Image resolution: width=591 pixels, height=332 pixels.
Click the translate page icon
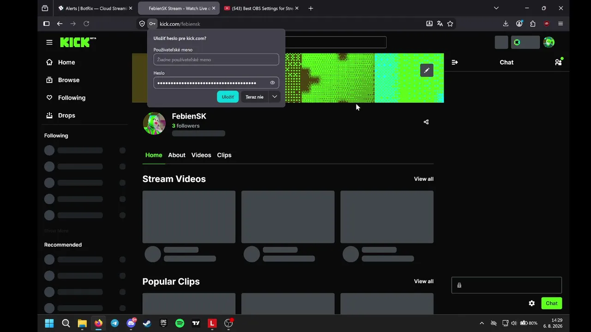click(x=440, y=24)
